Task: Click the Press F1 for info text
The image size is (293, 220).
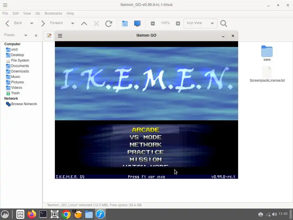Action: coord(146,177)
